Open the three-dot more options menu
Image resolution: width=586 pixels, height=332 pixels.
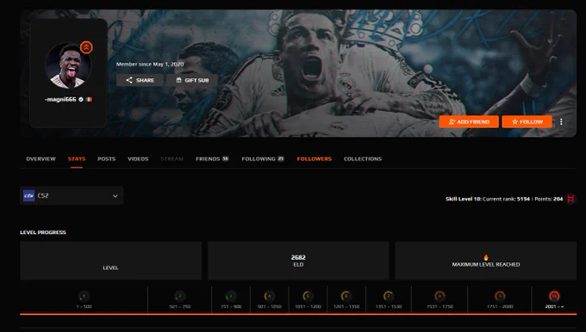(561, 121)
